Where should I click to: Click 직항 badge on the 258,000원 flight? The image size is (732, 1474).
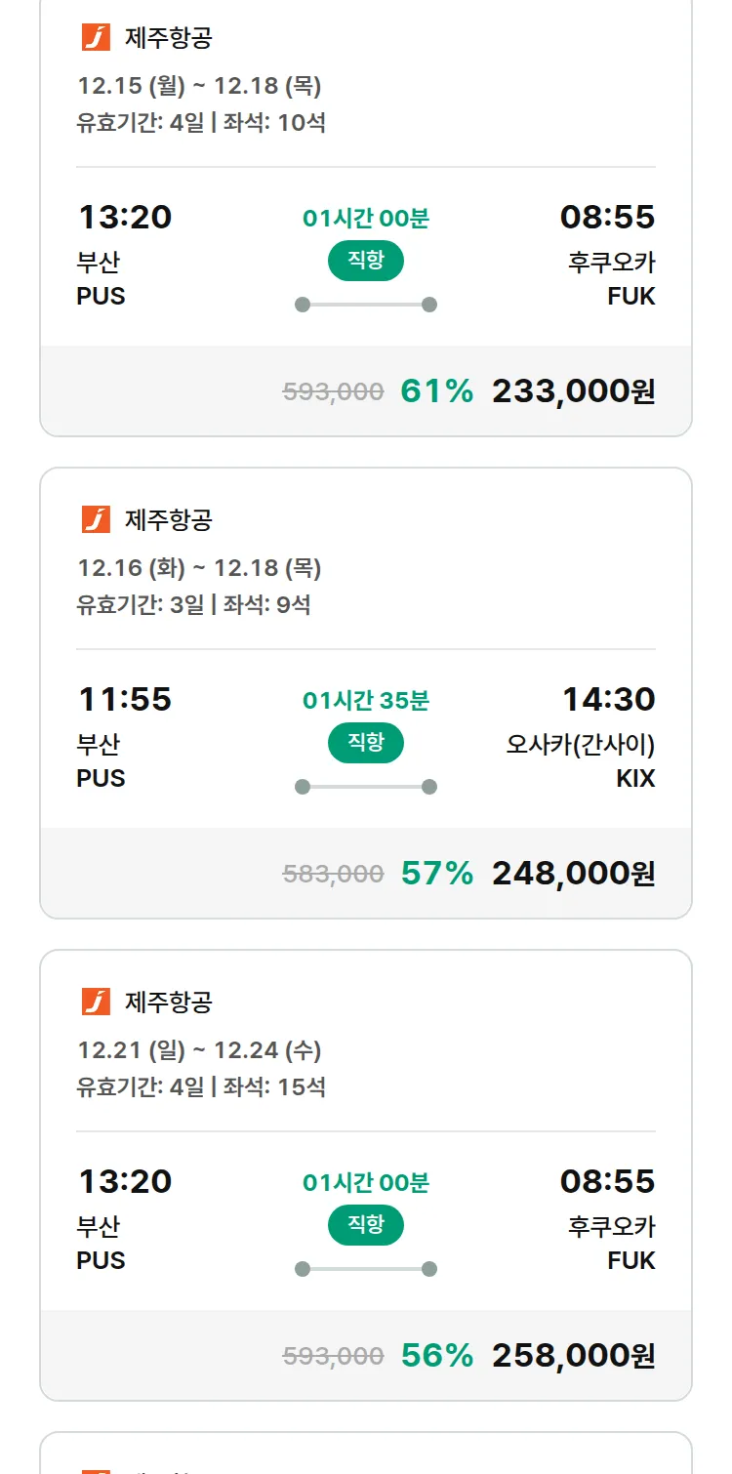[365, 1225]
